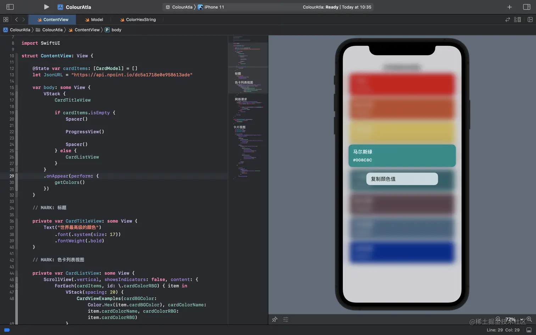Jump to 网络请求 section in minimap
536x335 pixels.
[241, 99]
